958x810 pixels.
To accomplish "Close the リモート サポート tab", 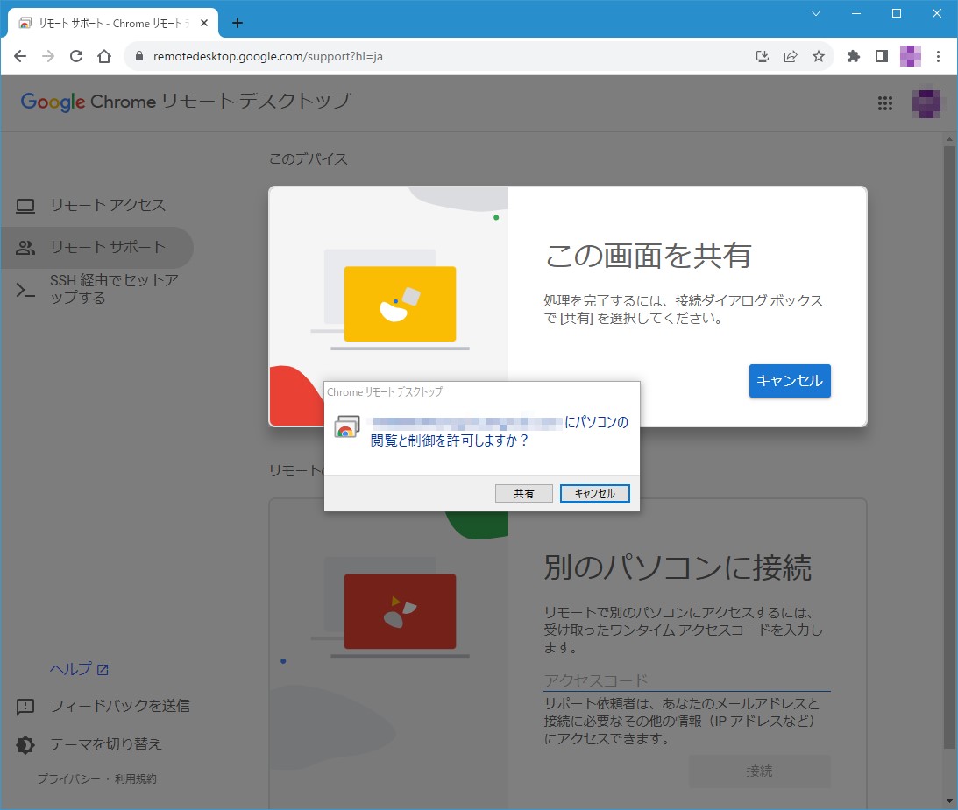I will [204, 23].
